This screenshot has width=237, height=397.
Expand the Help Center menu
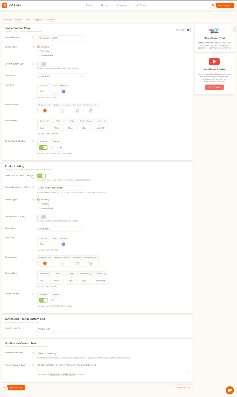pyautogui.click(x=142, y=5)
